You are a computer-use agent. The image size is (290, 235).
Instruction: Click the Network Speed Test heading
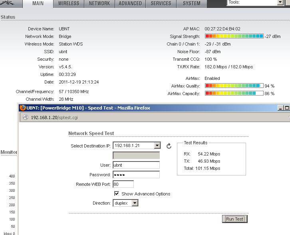(x=91, y=133)
